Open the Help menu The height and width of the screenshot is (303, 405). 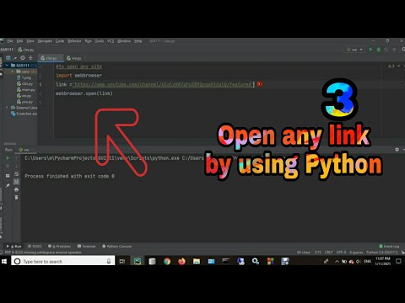[138, 41]
